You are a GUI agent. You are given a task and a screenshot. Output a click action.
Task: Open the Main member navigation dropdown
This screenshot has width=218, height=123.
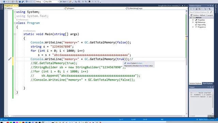click(157, 8)
